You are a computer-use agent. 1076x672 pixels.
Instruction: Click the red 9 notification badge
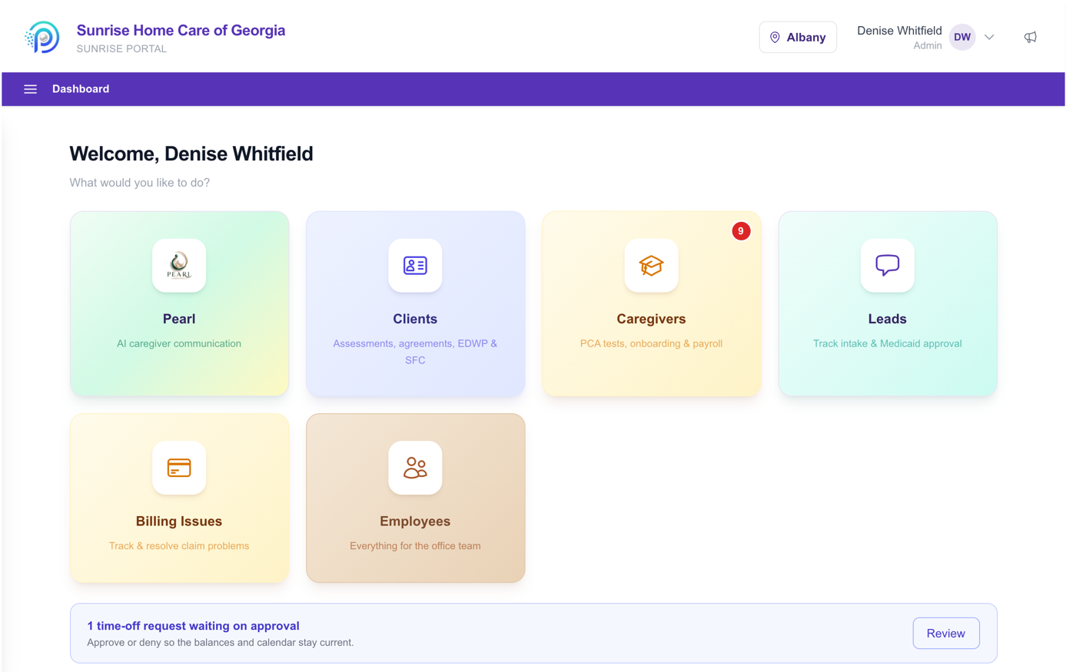[741, 231]
